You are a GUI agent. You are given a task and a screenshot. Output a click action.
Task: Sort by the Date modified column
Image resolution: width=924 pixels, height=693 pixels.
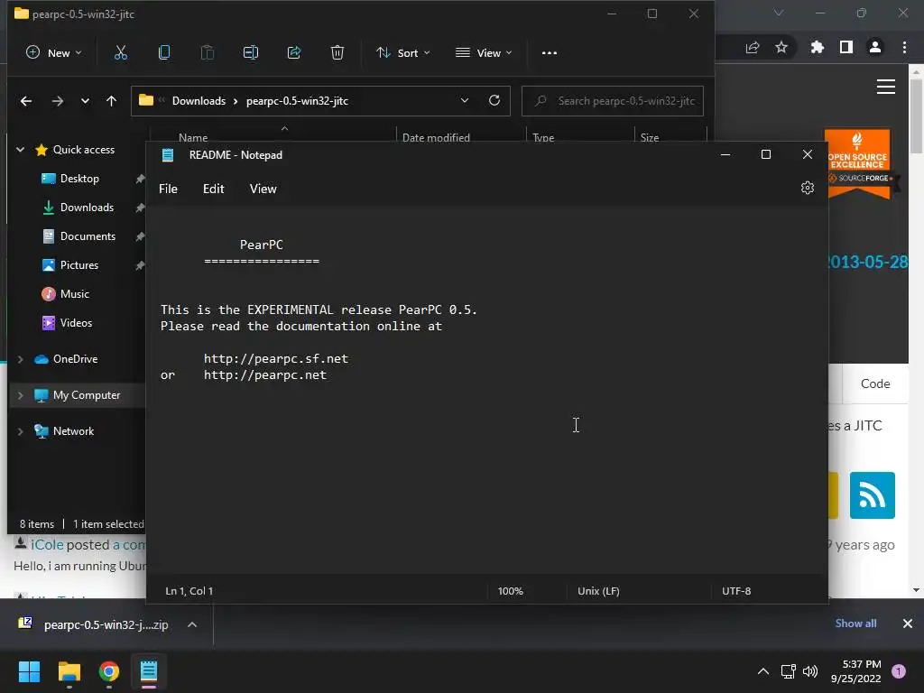pyautogui.click(x=436, y=137)
